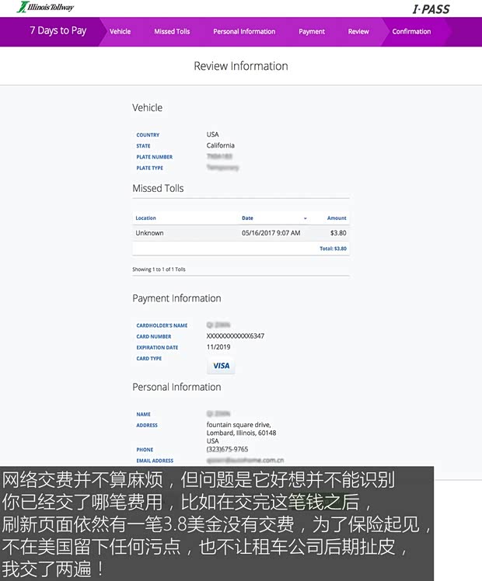Click the PLATE TYPE label
Viewport: 482px width, 581px height.
point(149,168)
